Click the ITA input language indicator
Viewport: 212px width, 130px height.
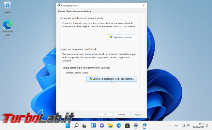176,125
